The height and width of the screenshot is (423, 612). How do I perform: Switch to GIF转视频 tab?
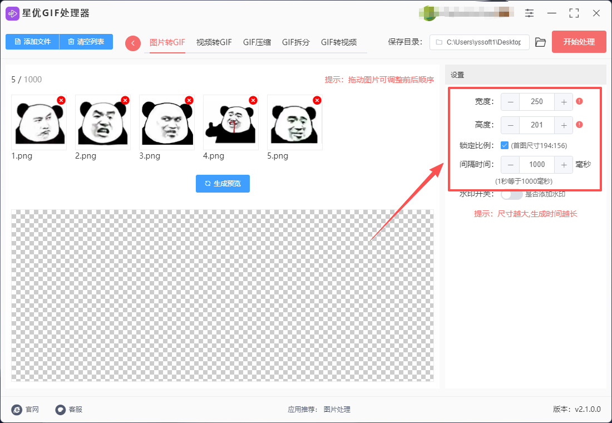(x=339, y=42)
